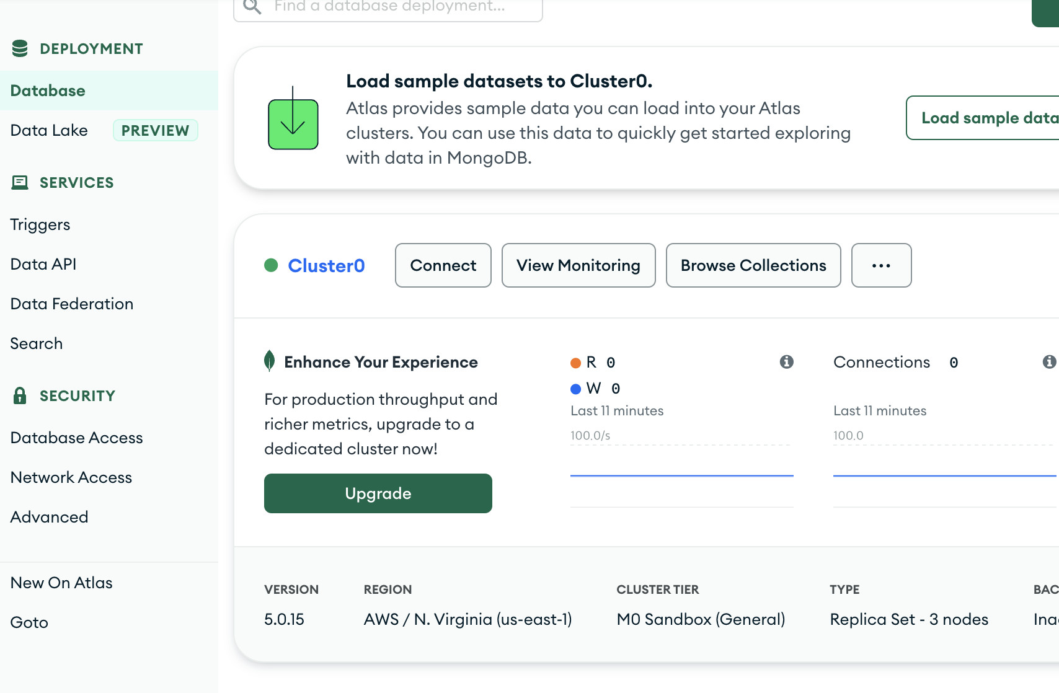The image size is (1059, 693).
Task: Click the region AWS / N. Virginia (us-east-1)
Action: [467, 619]
